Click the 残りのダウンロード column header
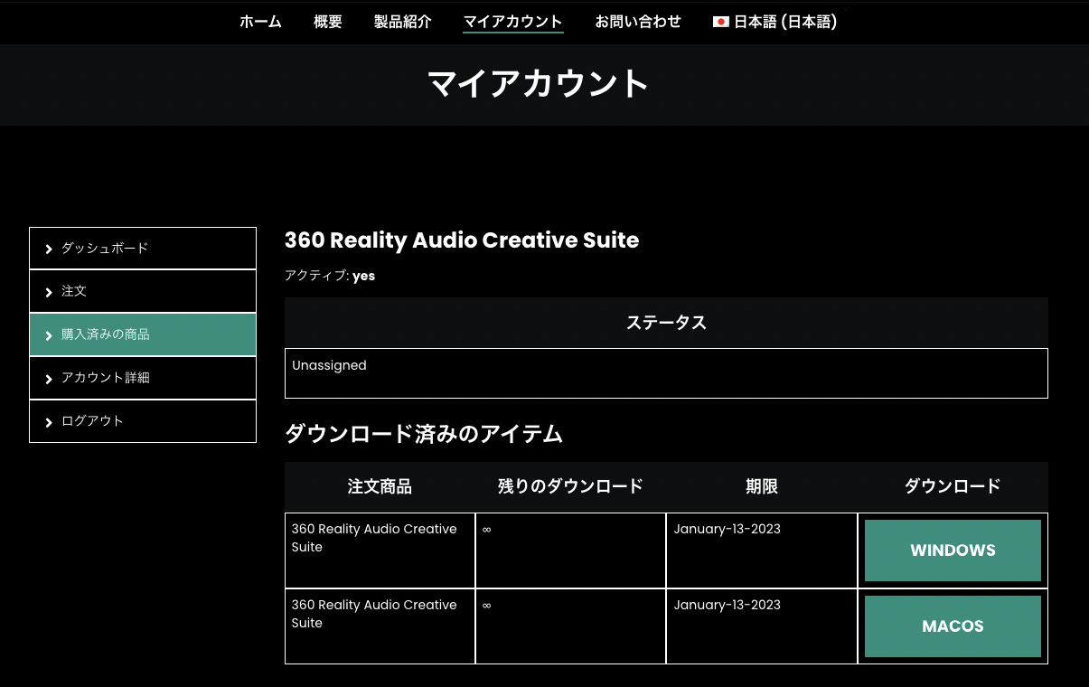The width and height of the screenshot is (1089, 687). point(570,487)
